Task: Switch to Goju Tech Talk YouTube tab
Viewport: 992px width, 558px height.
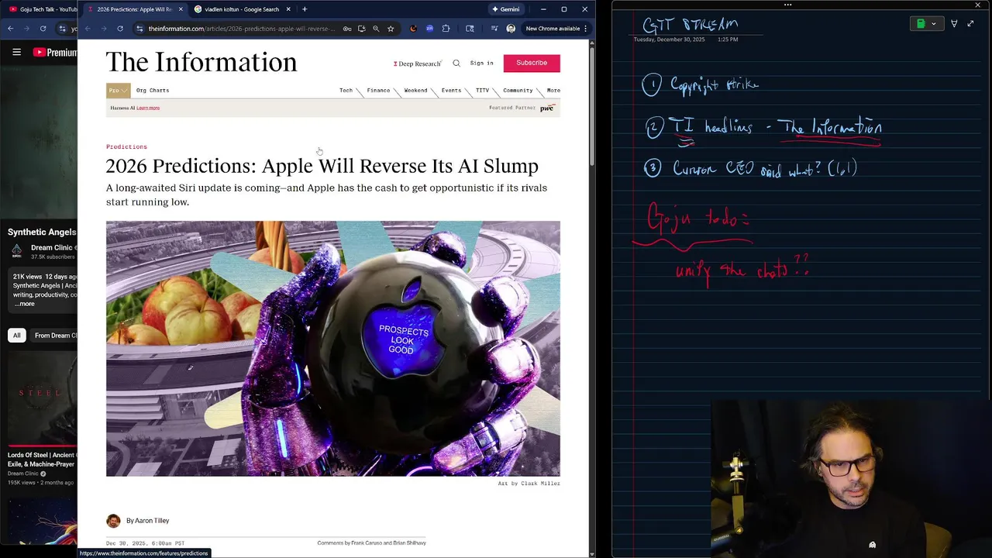Action: coord(43,9)
